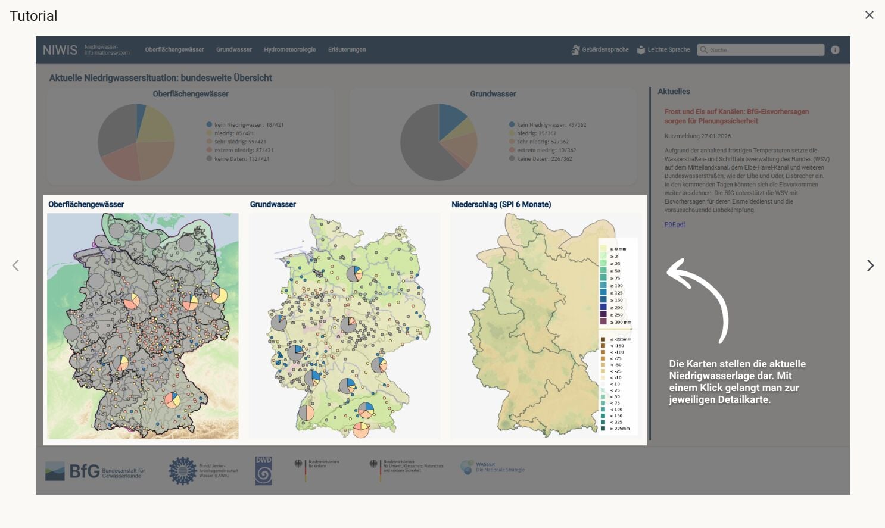885x528 pixels.
Task: Click the Bundesministerium für Umwelt logo
Action: point(407,470)
